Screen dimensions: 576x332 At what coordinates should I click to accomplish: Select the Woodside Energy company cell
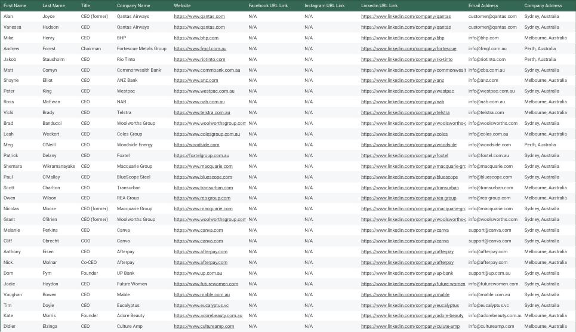click(x=134, y=145)
